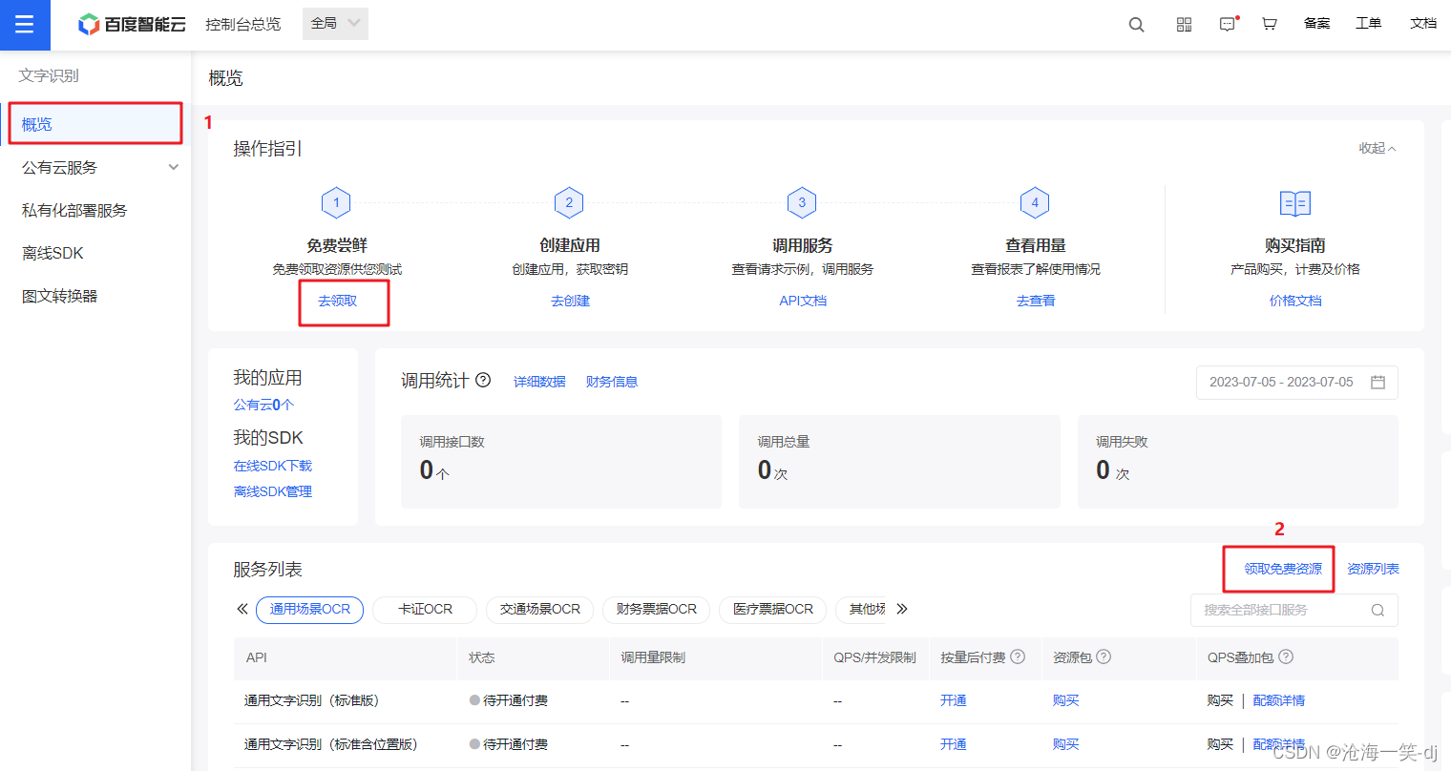Open the hamburger menu button
Image resolution: width=1451 pixels, height=771 pixels.
pyautogui.click(x=25, y=25)
